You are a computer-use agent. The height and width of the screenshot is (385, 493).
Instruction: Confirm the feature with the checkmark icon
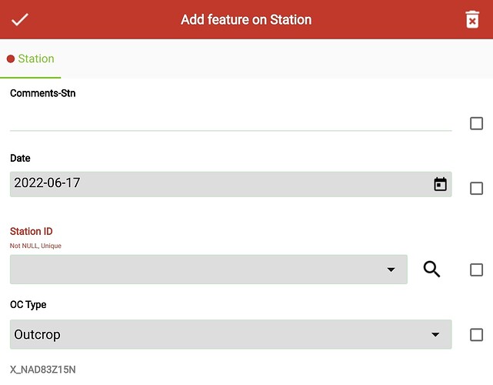pyautogui.click(x=20, y=19)
